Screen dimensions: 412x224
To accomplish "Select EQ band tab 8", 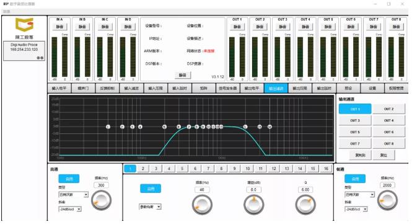I will click(221, 168).
